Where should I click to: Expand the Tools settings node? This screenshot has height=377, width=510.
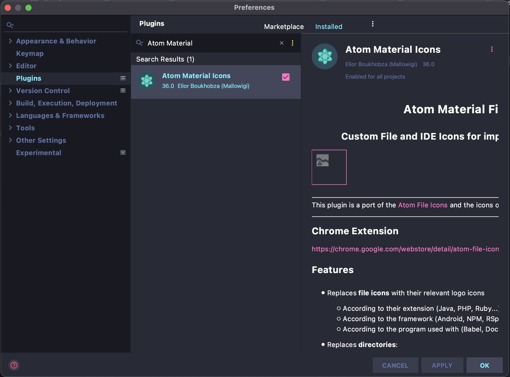pyautogui.click(x=10, y=128)
